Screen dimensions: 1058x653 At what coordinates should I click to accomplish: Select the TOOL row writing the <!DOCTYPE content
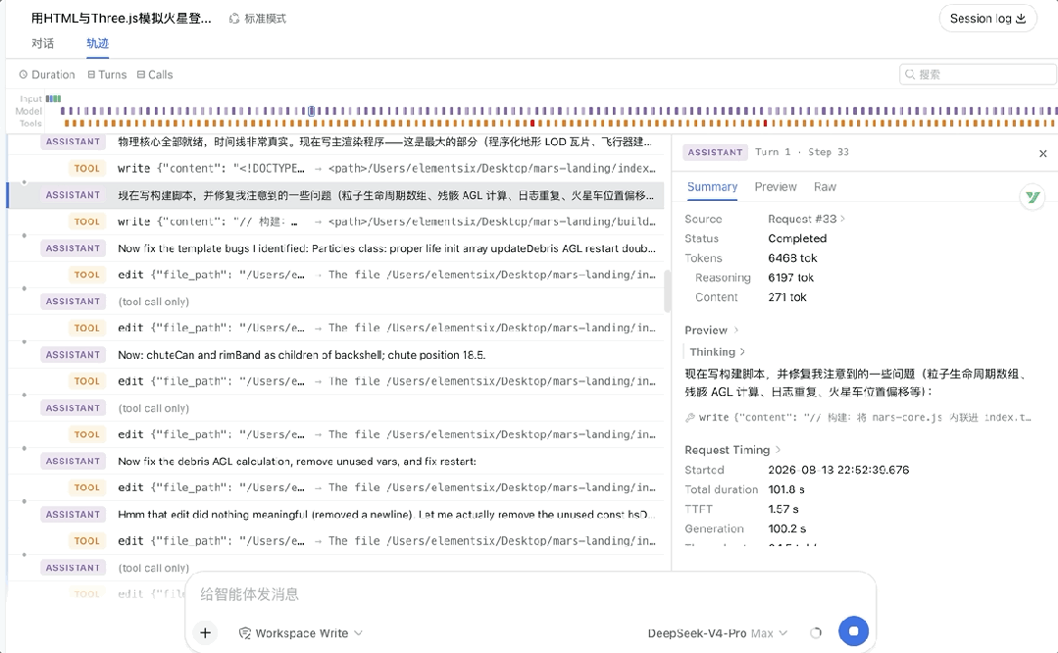[x=335, y=168]
